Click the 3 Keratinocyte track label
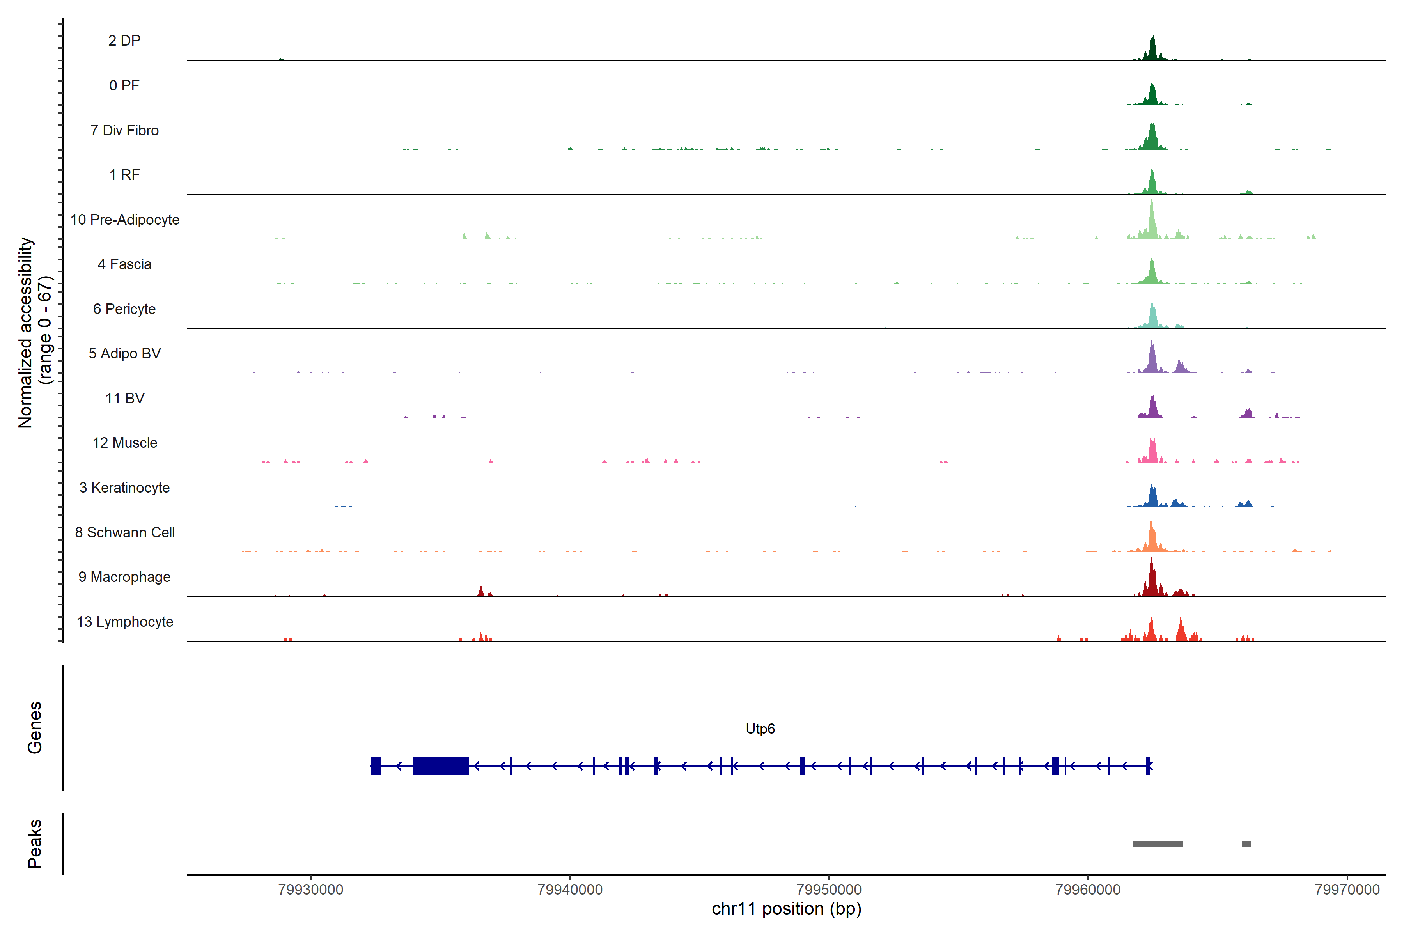1404x936 pixels. click(124, 488)
